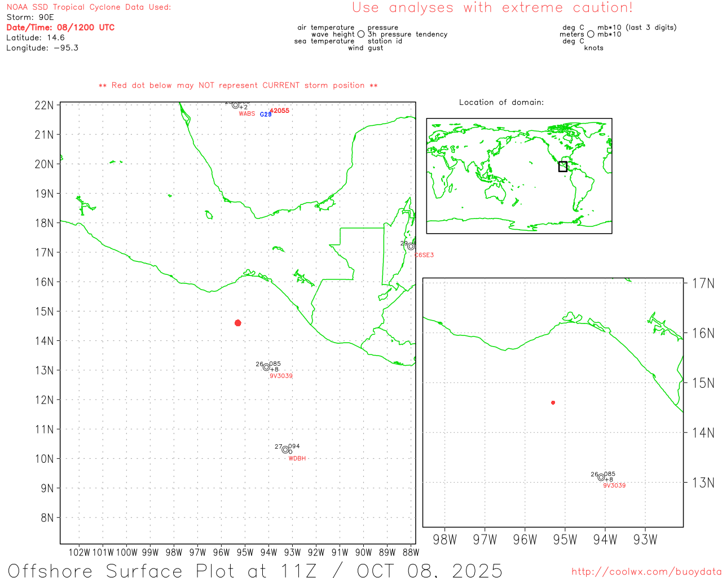Select the WDBH station marker circle
Screen dimensions: 722x578
click(x=285, y=450)
